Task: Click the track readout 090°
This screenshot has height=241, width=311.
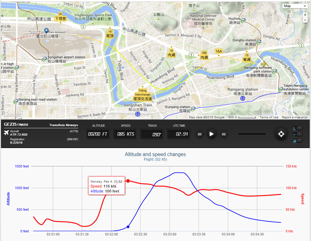Action: point(152,134)
